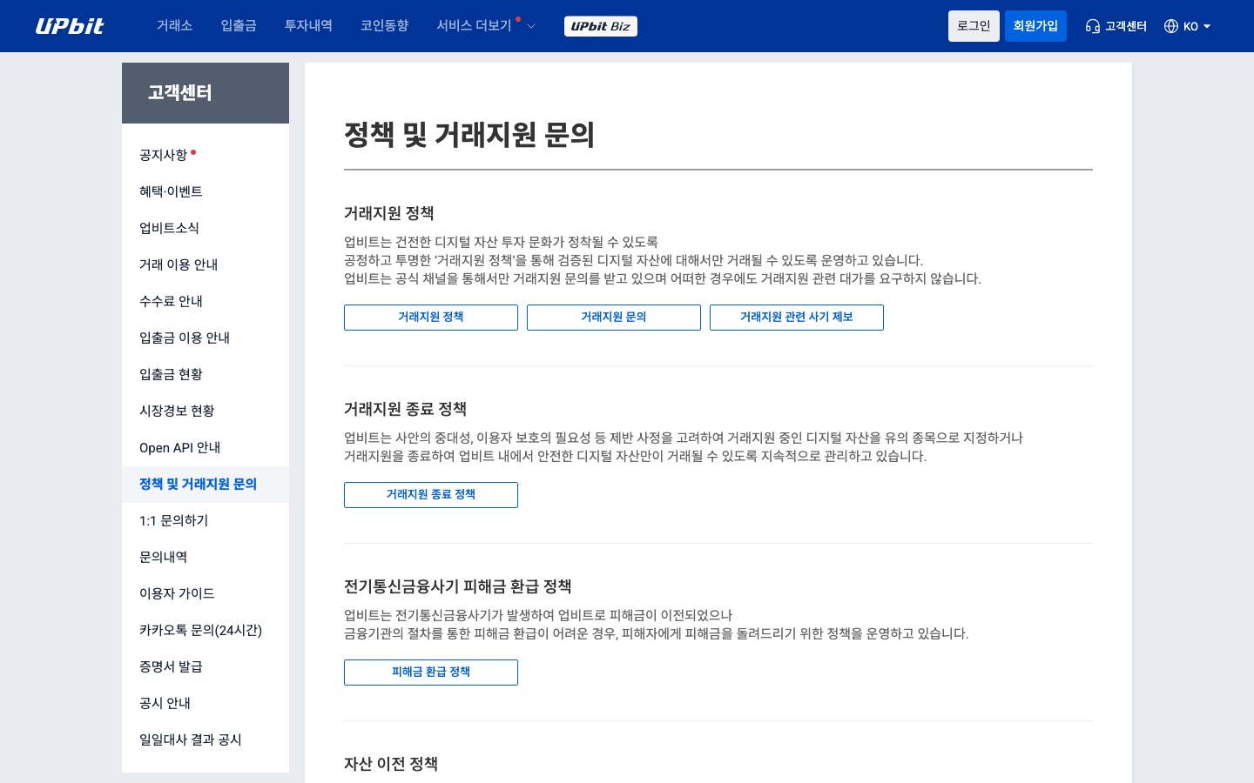Open 거래 이용 안내 sidebar item
Image resolution: width=1254 pixels, height=783 pixels.
tap(206, 264)
